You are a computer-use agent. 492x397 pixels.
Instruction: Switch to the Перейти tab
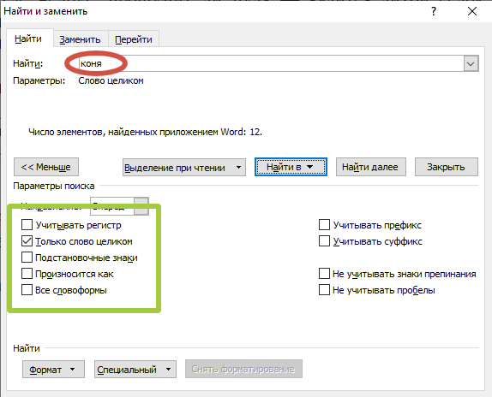tap(134, 39)
